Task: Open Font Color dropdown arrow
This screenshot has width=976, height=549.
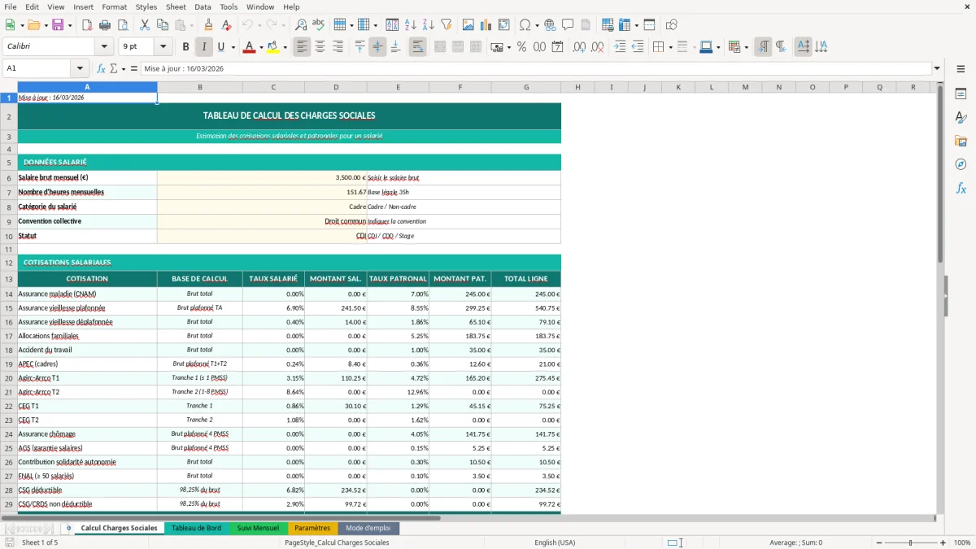Action: (260, 47)
